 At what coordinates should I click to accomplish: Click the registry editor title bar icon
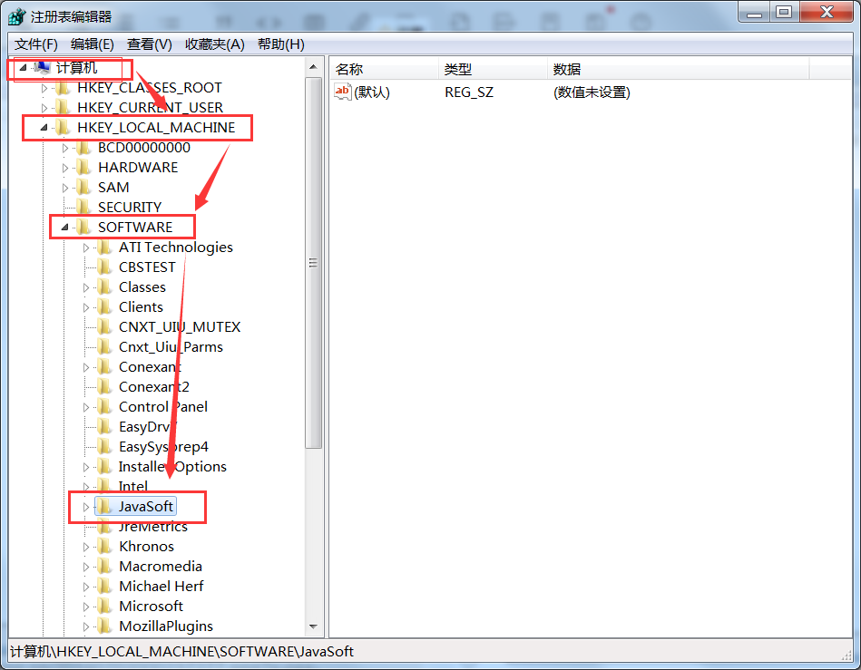[16, 16]
